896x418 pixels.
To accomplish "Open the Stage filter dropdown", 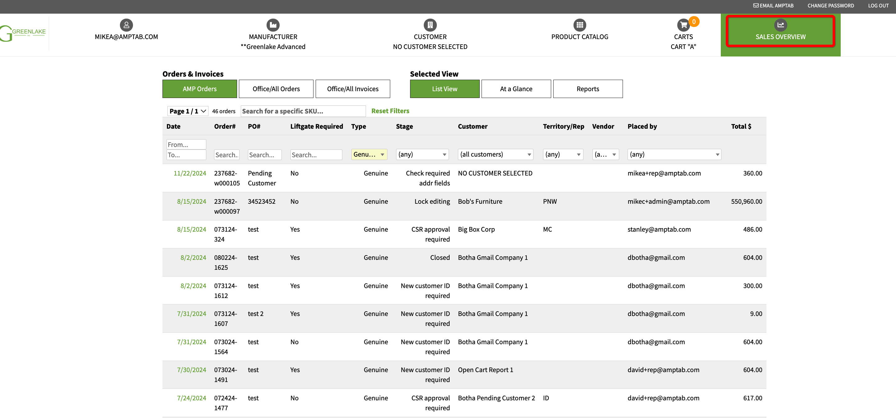I will (422, 154).
